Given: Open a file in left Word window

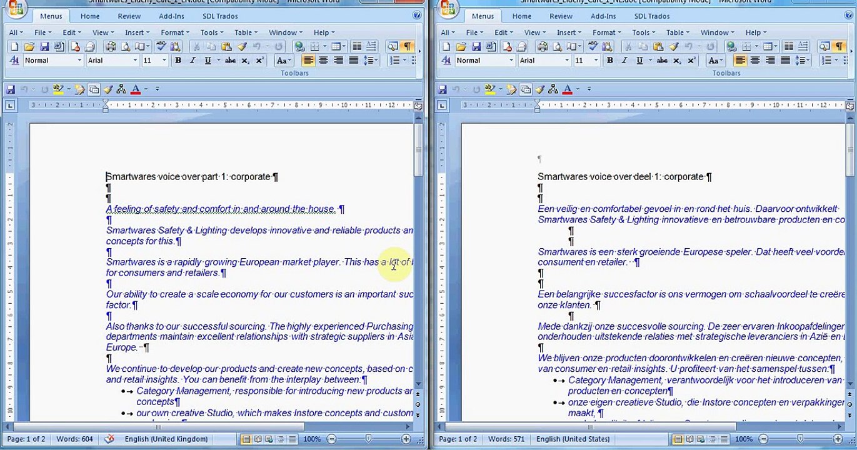Looking at the screenshot, I should click(29, 46).
